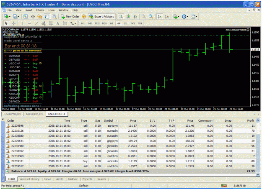Open the Tools menu
This screenshot has height=189, width=262.
pyautogui.click(x=51, y=10)
